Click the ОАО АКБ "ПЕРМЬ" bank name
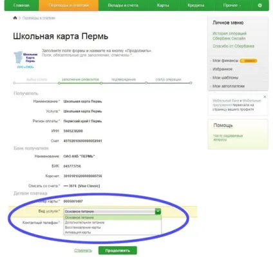Viewport: 273px width, 257px height. [79, 157]
